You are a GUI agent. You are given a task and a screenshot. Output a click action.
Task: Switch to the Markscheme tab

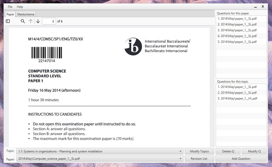point(26,14)
